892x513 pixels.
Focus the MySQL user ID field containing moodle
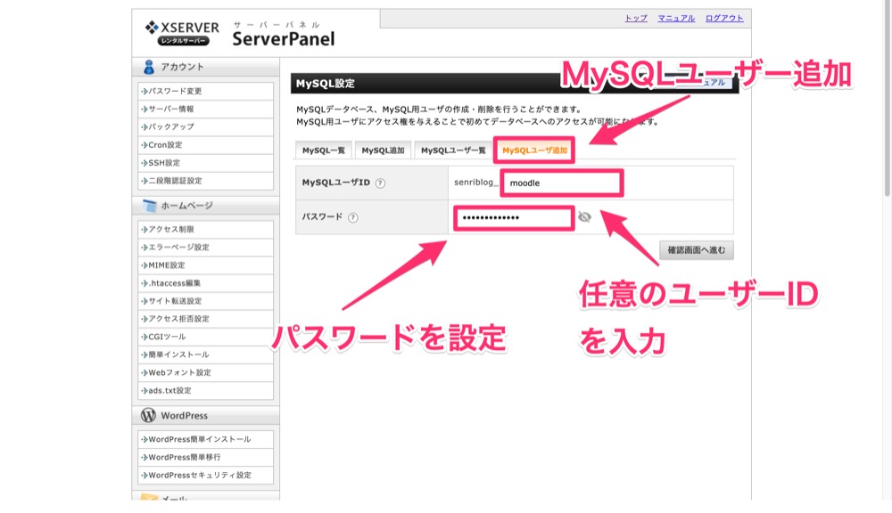561,183
